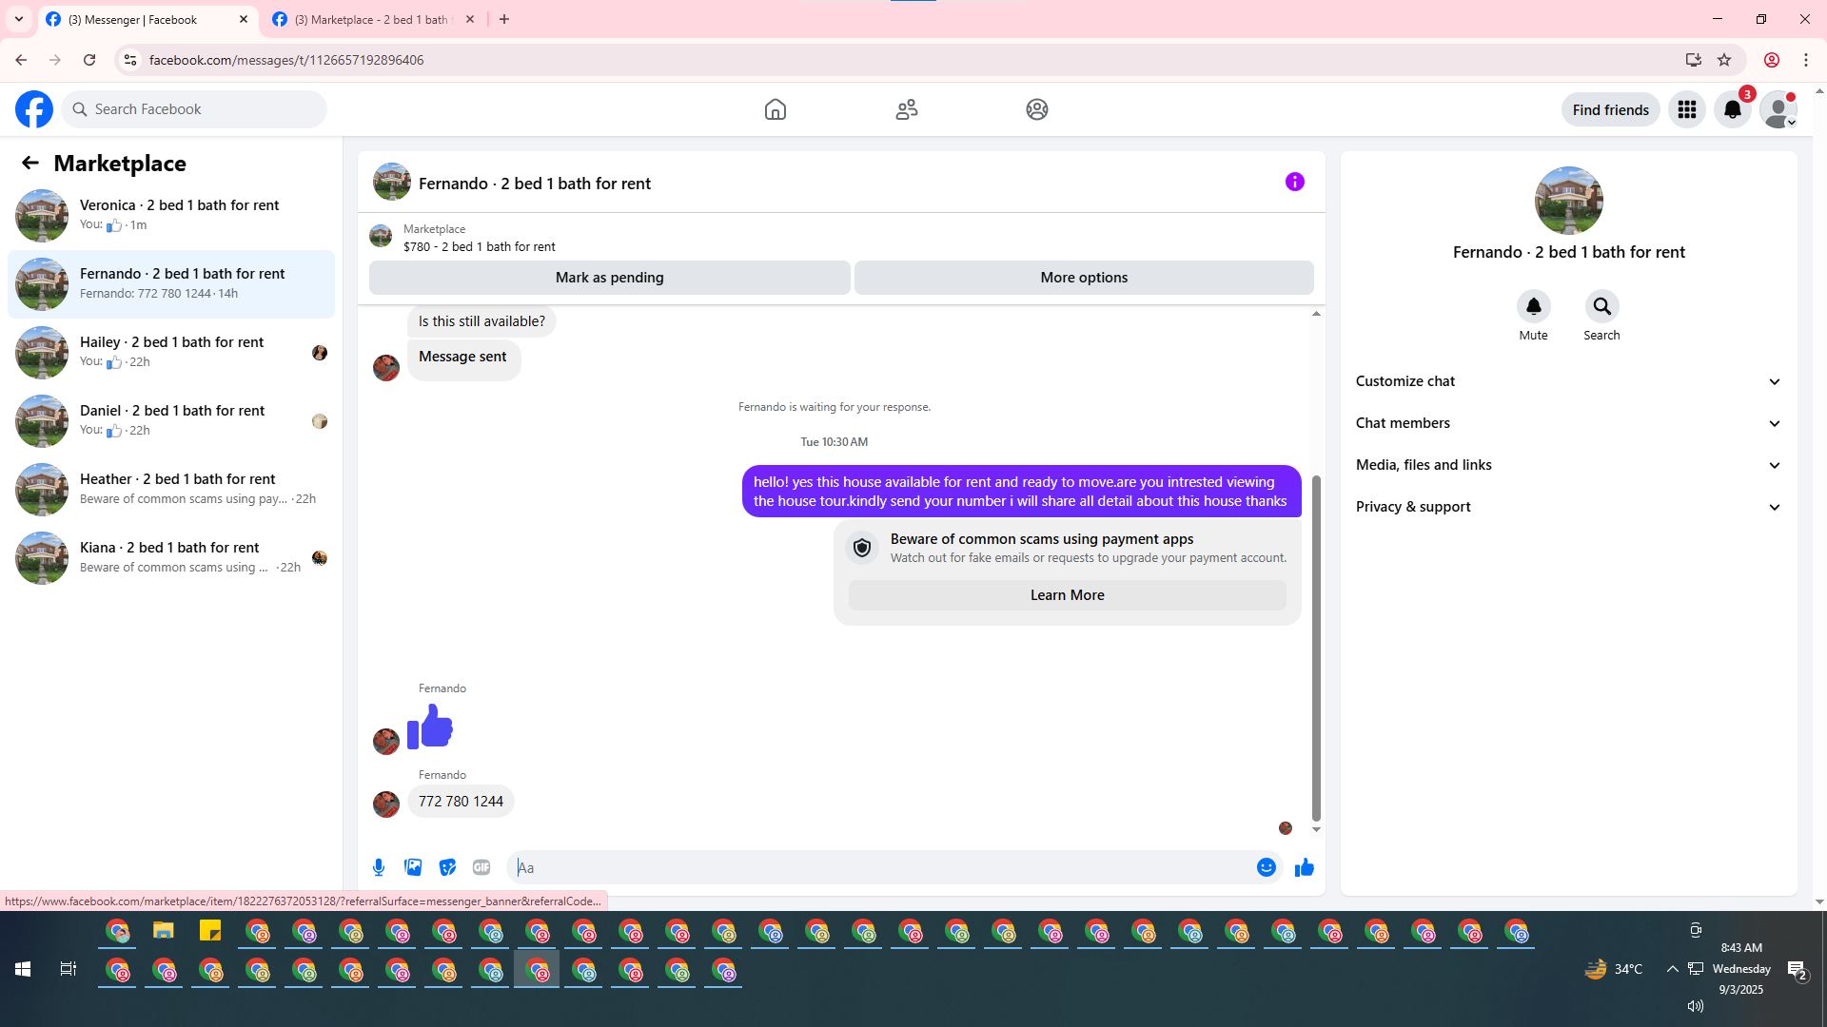Open Sticky Notes from the taskbar

[x=210, y=931]
